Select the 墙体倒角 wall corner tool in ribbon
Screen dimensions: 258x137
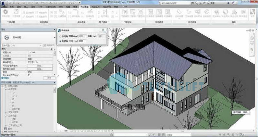tap(76, 13)
